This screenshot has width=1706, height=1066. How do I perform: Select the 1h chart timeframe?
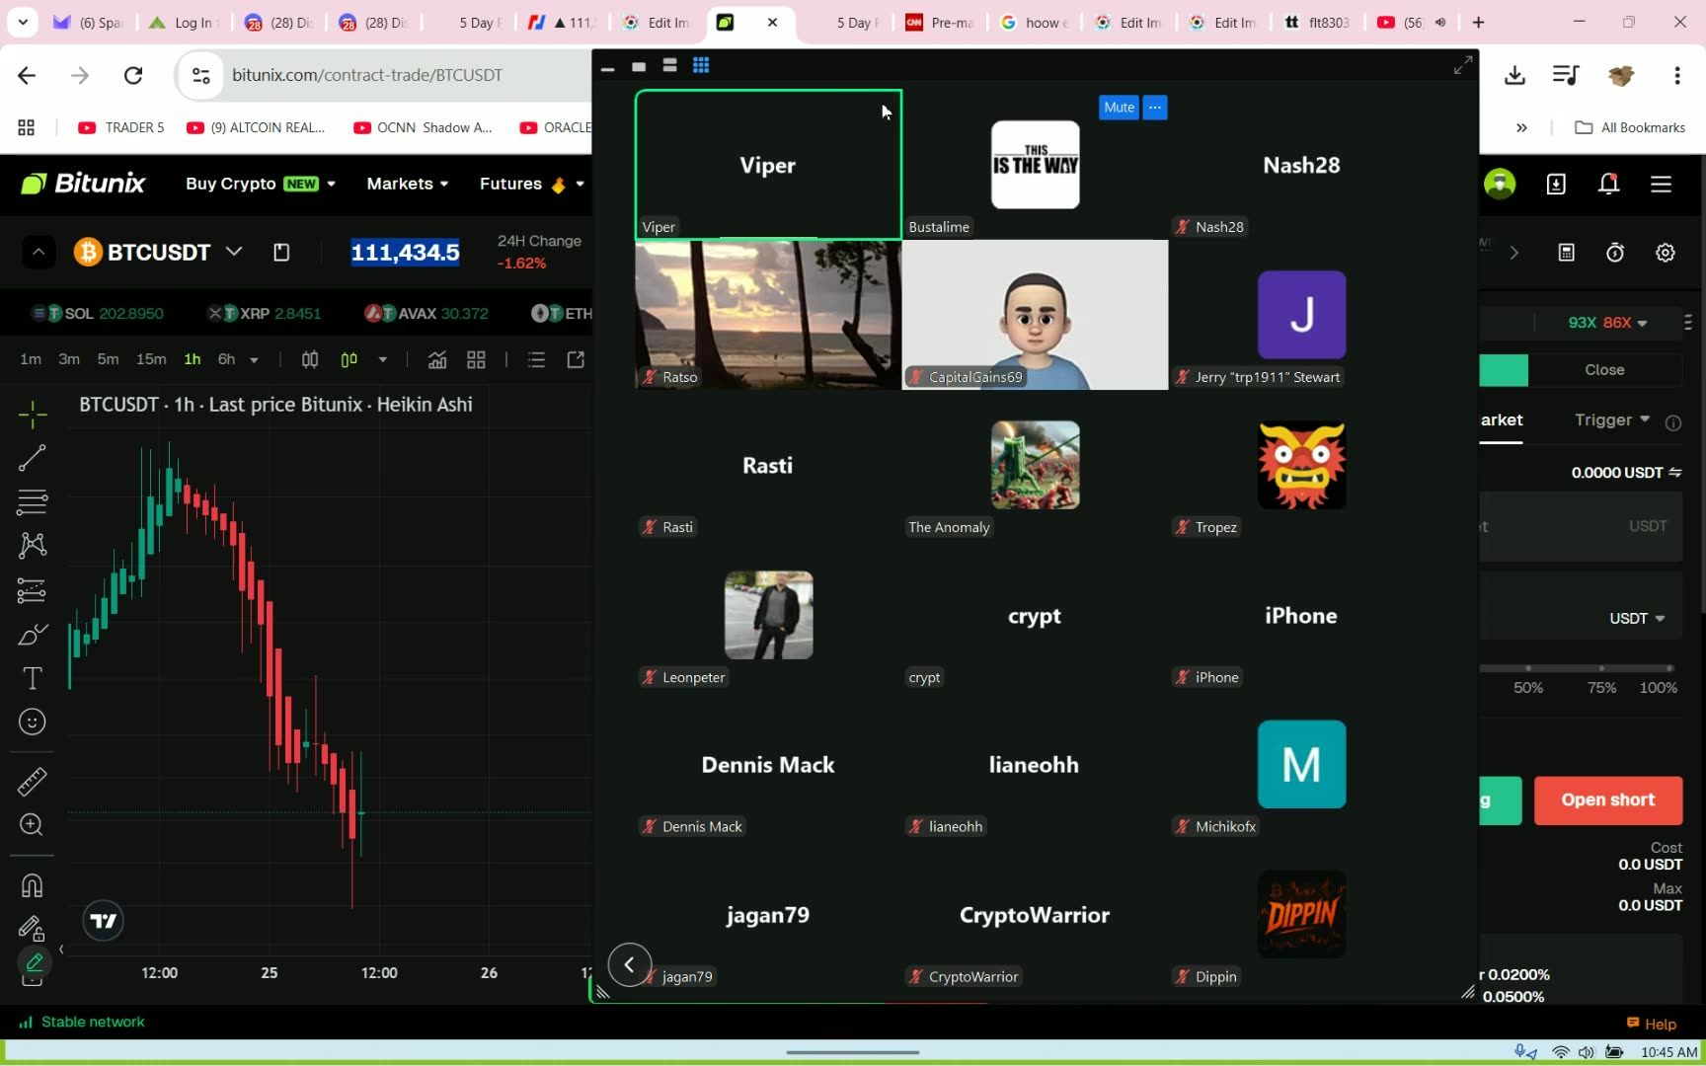[192, 359]
